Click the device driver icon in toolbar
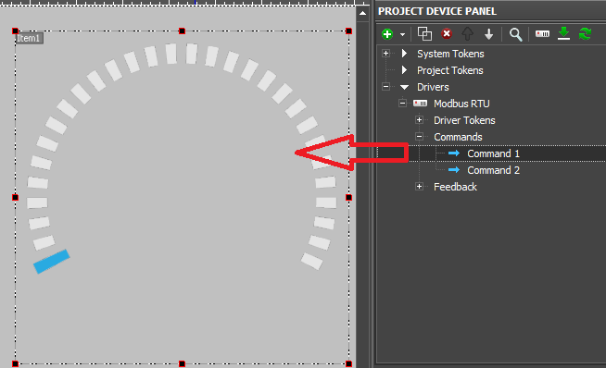 tap(542, 34)
